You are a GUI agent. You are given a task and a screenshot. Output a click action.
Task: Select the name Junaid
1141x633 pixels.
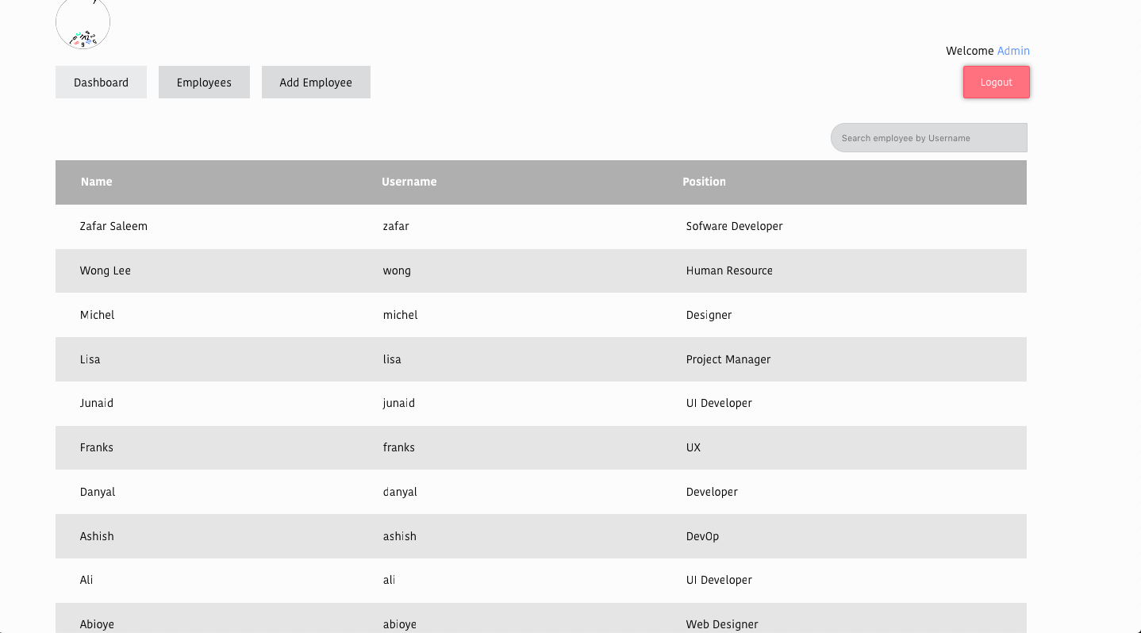pyautogui.click(x=96, y=403)
